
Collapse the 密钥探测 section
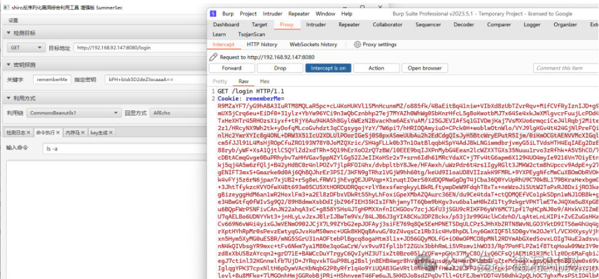9,65
